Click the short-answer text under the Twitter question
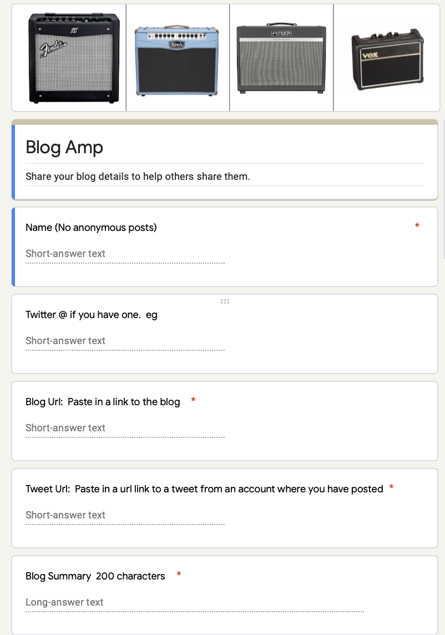This screenshot has width=445, height=635. point(125,341)
